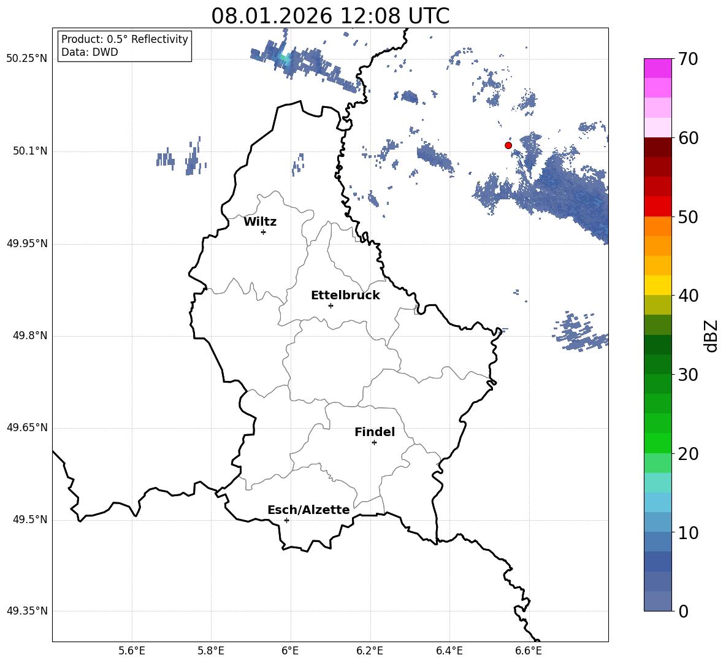Click the orange swatch just below 50 dBZ

(658, 226)
